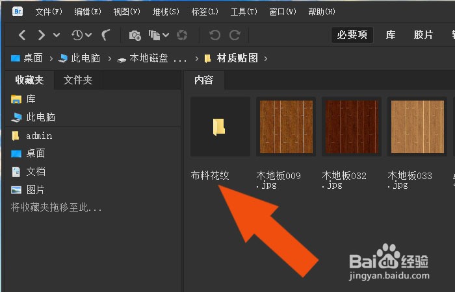The width and height of the screenshot is (455, 292).
Task: Expand the parent folder dropdown arrow
Action: (x=57, y=35)
